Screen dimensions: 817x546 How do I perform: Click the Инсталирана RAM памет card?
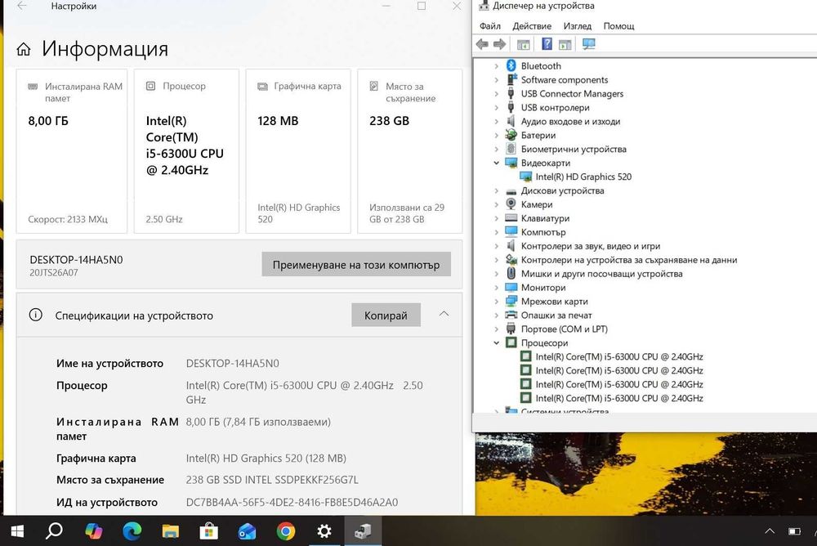[72, 151]
